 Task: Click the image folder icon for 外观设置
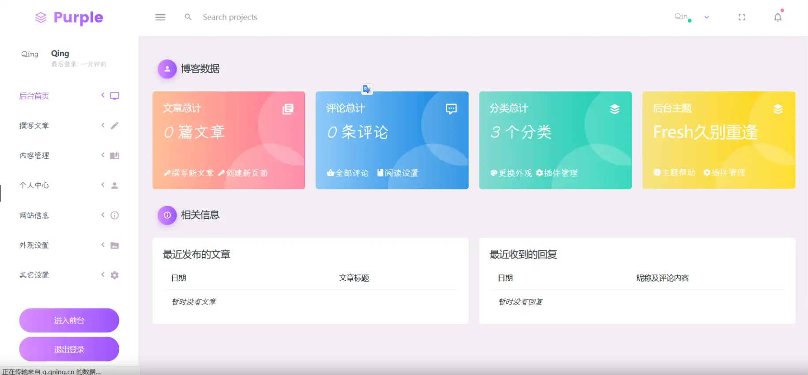tap(114, 245)
